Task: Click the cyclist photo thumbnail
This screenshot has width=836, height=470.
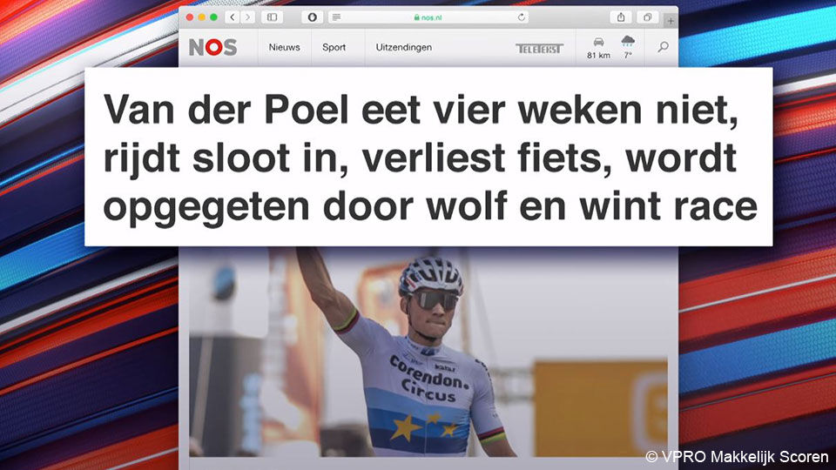Action: 428,352
